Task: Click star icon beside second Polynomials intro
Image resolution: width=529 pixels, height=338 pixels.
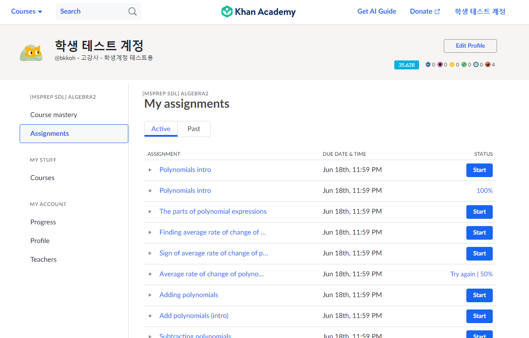Action: (x=150, y=191)
